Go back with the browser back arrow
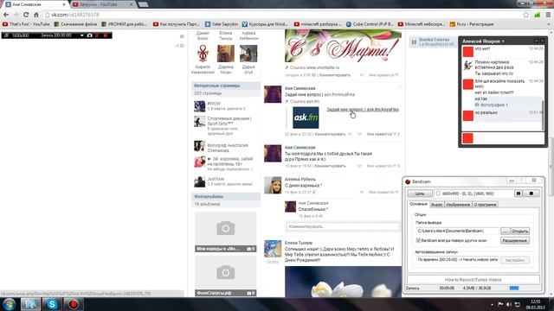Image resolution: width=554 pixels, height=311 pixels. click(6, 15)
